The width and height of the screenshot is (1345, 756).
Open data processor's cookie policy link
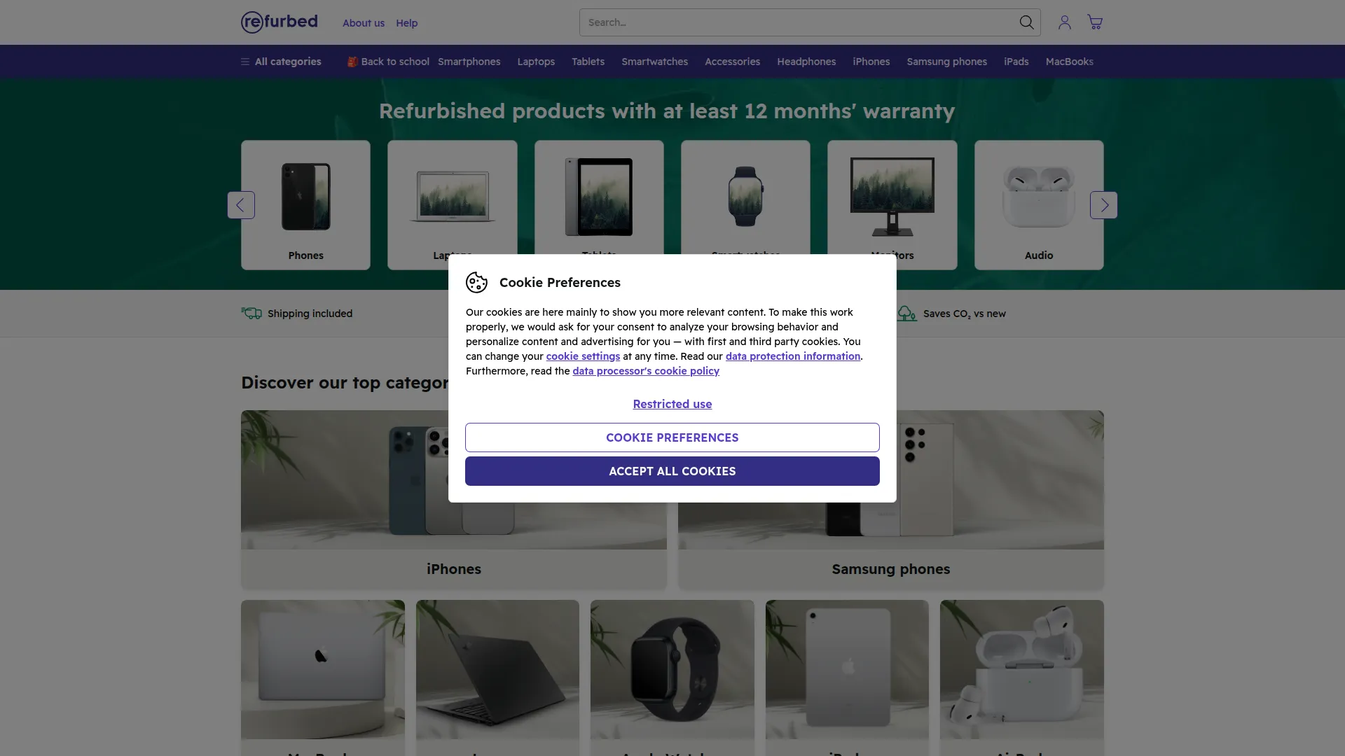[x=646, y=371]
